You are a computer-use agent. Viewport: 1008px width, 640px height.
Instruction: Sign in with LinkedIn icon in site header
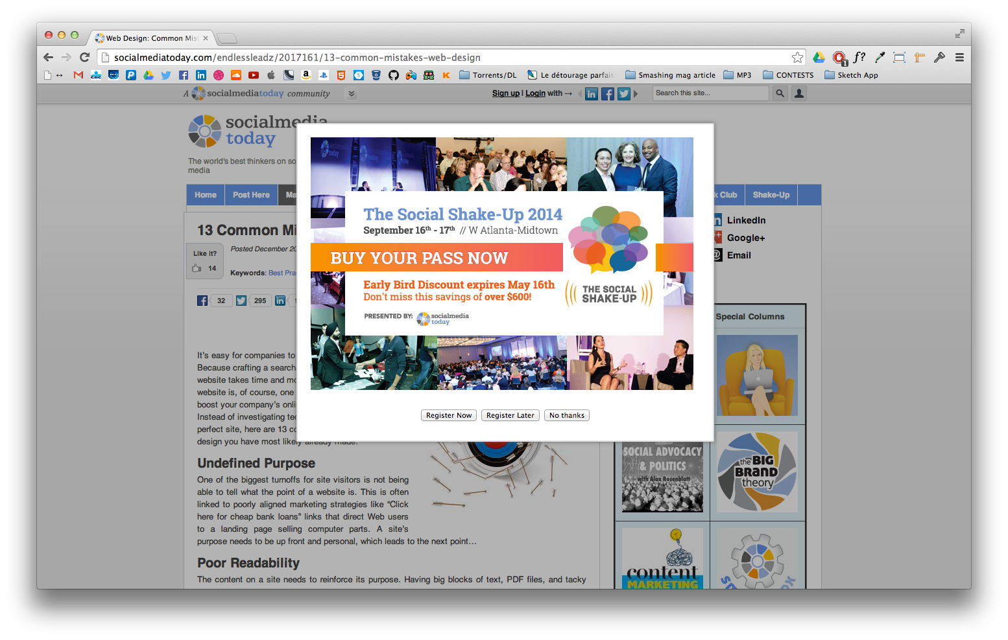click(592, 94)
